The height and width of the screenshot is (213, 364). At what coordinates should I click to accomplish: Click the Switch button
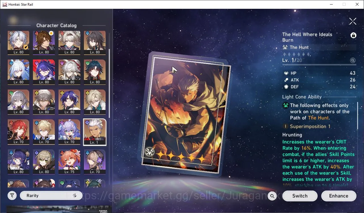[x=300, y=196]
